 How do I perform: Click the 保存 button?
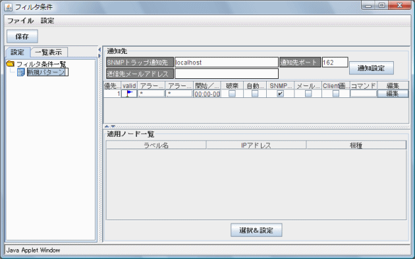22,36
